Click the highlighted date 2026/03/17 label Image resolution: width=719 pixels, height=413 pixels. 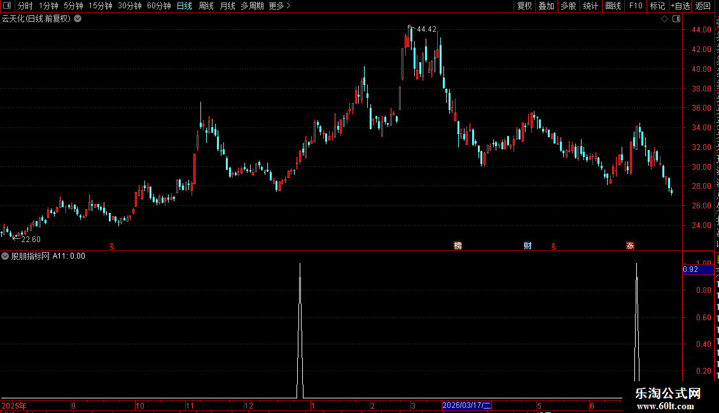[x=466, y=405]
